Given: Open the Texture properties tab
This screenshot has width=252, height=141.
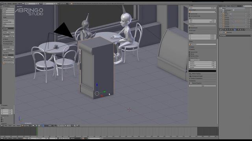Looking at the screenshot, I should click(240, 30).
